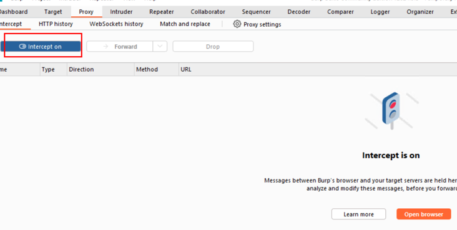The image size is (457, 230).
Task: Sort by the Type column header
Action: (54, 70)
